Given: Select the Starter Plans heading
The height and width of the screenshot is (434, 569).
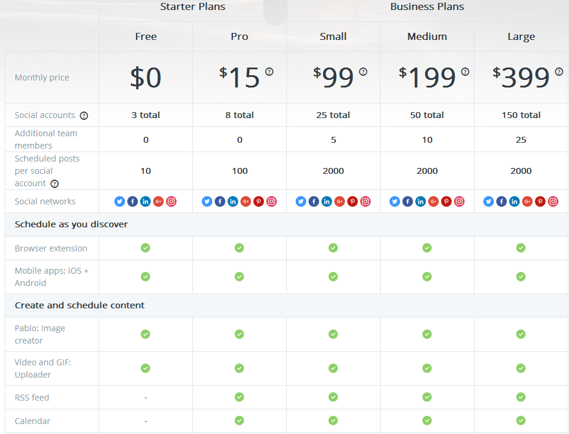Looking at the screenshot, I should [x=192, y=7].
